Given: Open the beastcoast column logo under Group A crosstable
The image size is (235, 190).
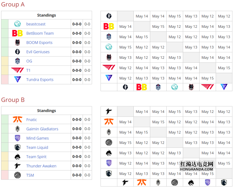Looking at the screenshot, I should [x=175, y=87].
